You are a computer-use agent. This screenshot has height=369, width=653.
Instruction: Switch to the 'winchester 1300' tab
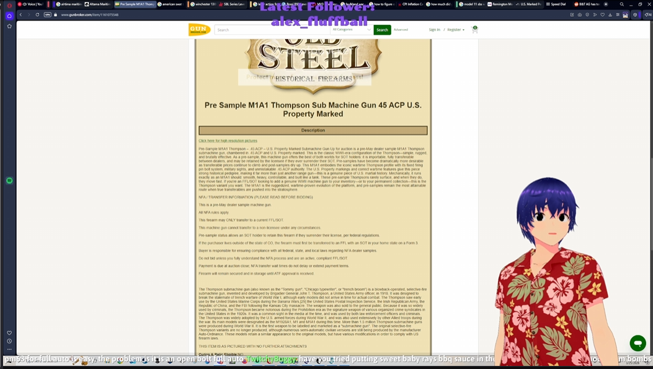(x=203, y=4)
